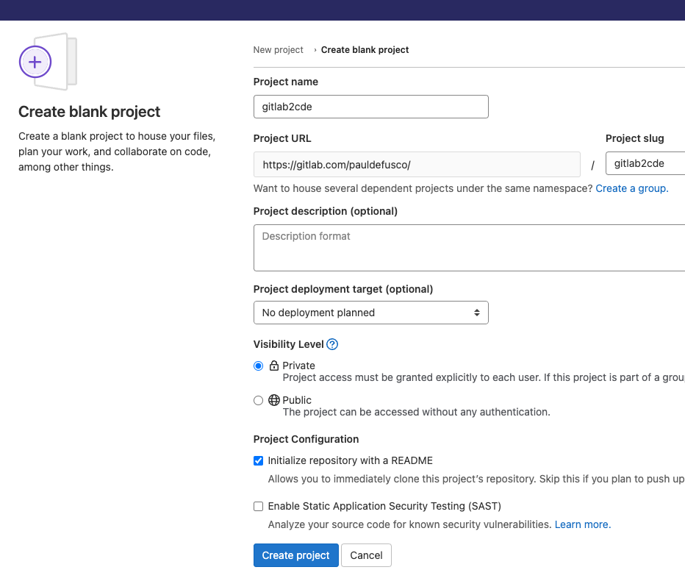
Task: Click the Visibility Level label
Action: [288, 344]
